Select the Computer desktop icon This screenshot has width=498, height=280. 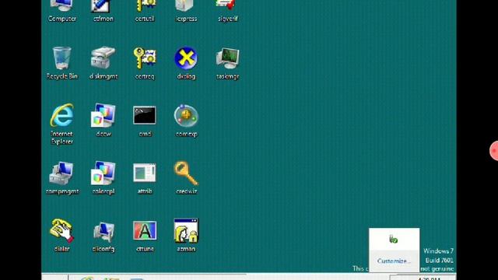coord(62,11)
